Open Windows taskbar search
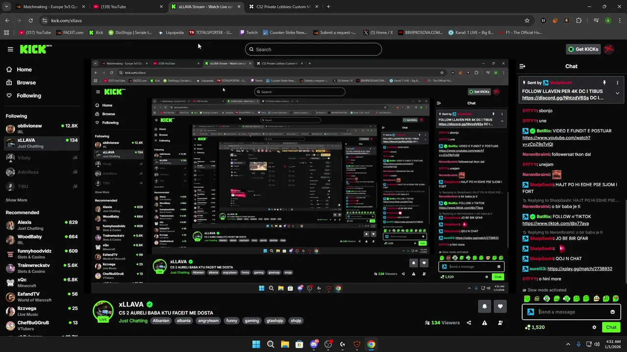The height and width of the screenshot is (352, 627). pyautogui.click(x=270, y=344)
